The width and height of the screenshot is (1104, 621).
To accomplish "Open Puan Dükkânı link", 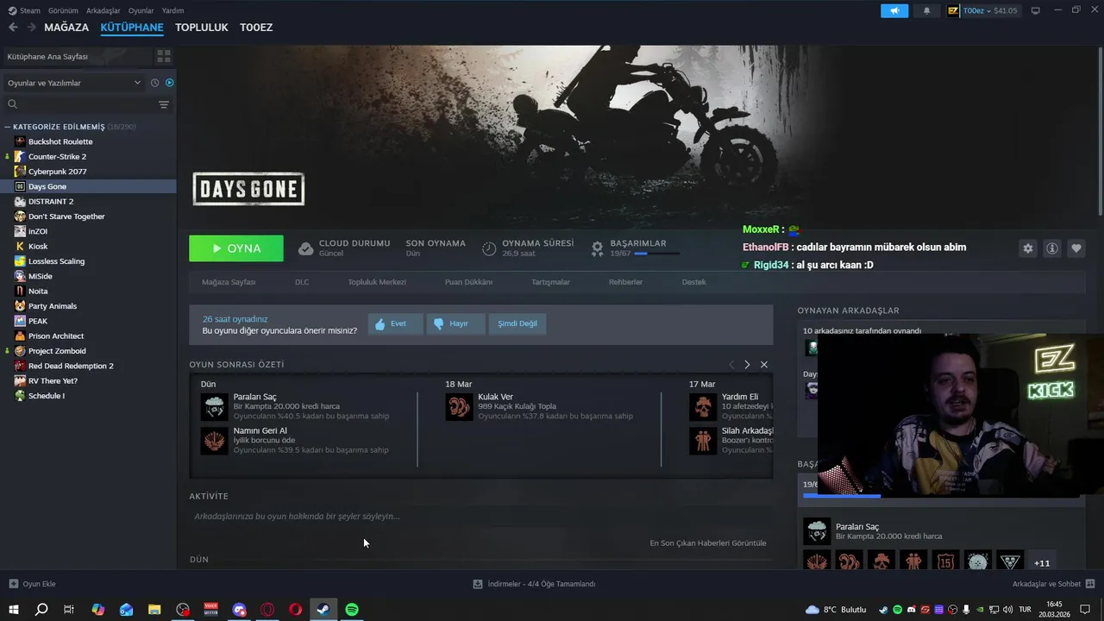I will 468,282.
